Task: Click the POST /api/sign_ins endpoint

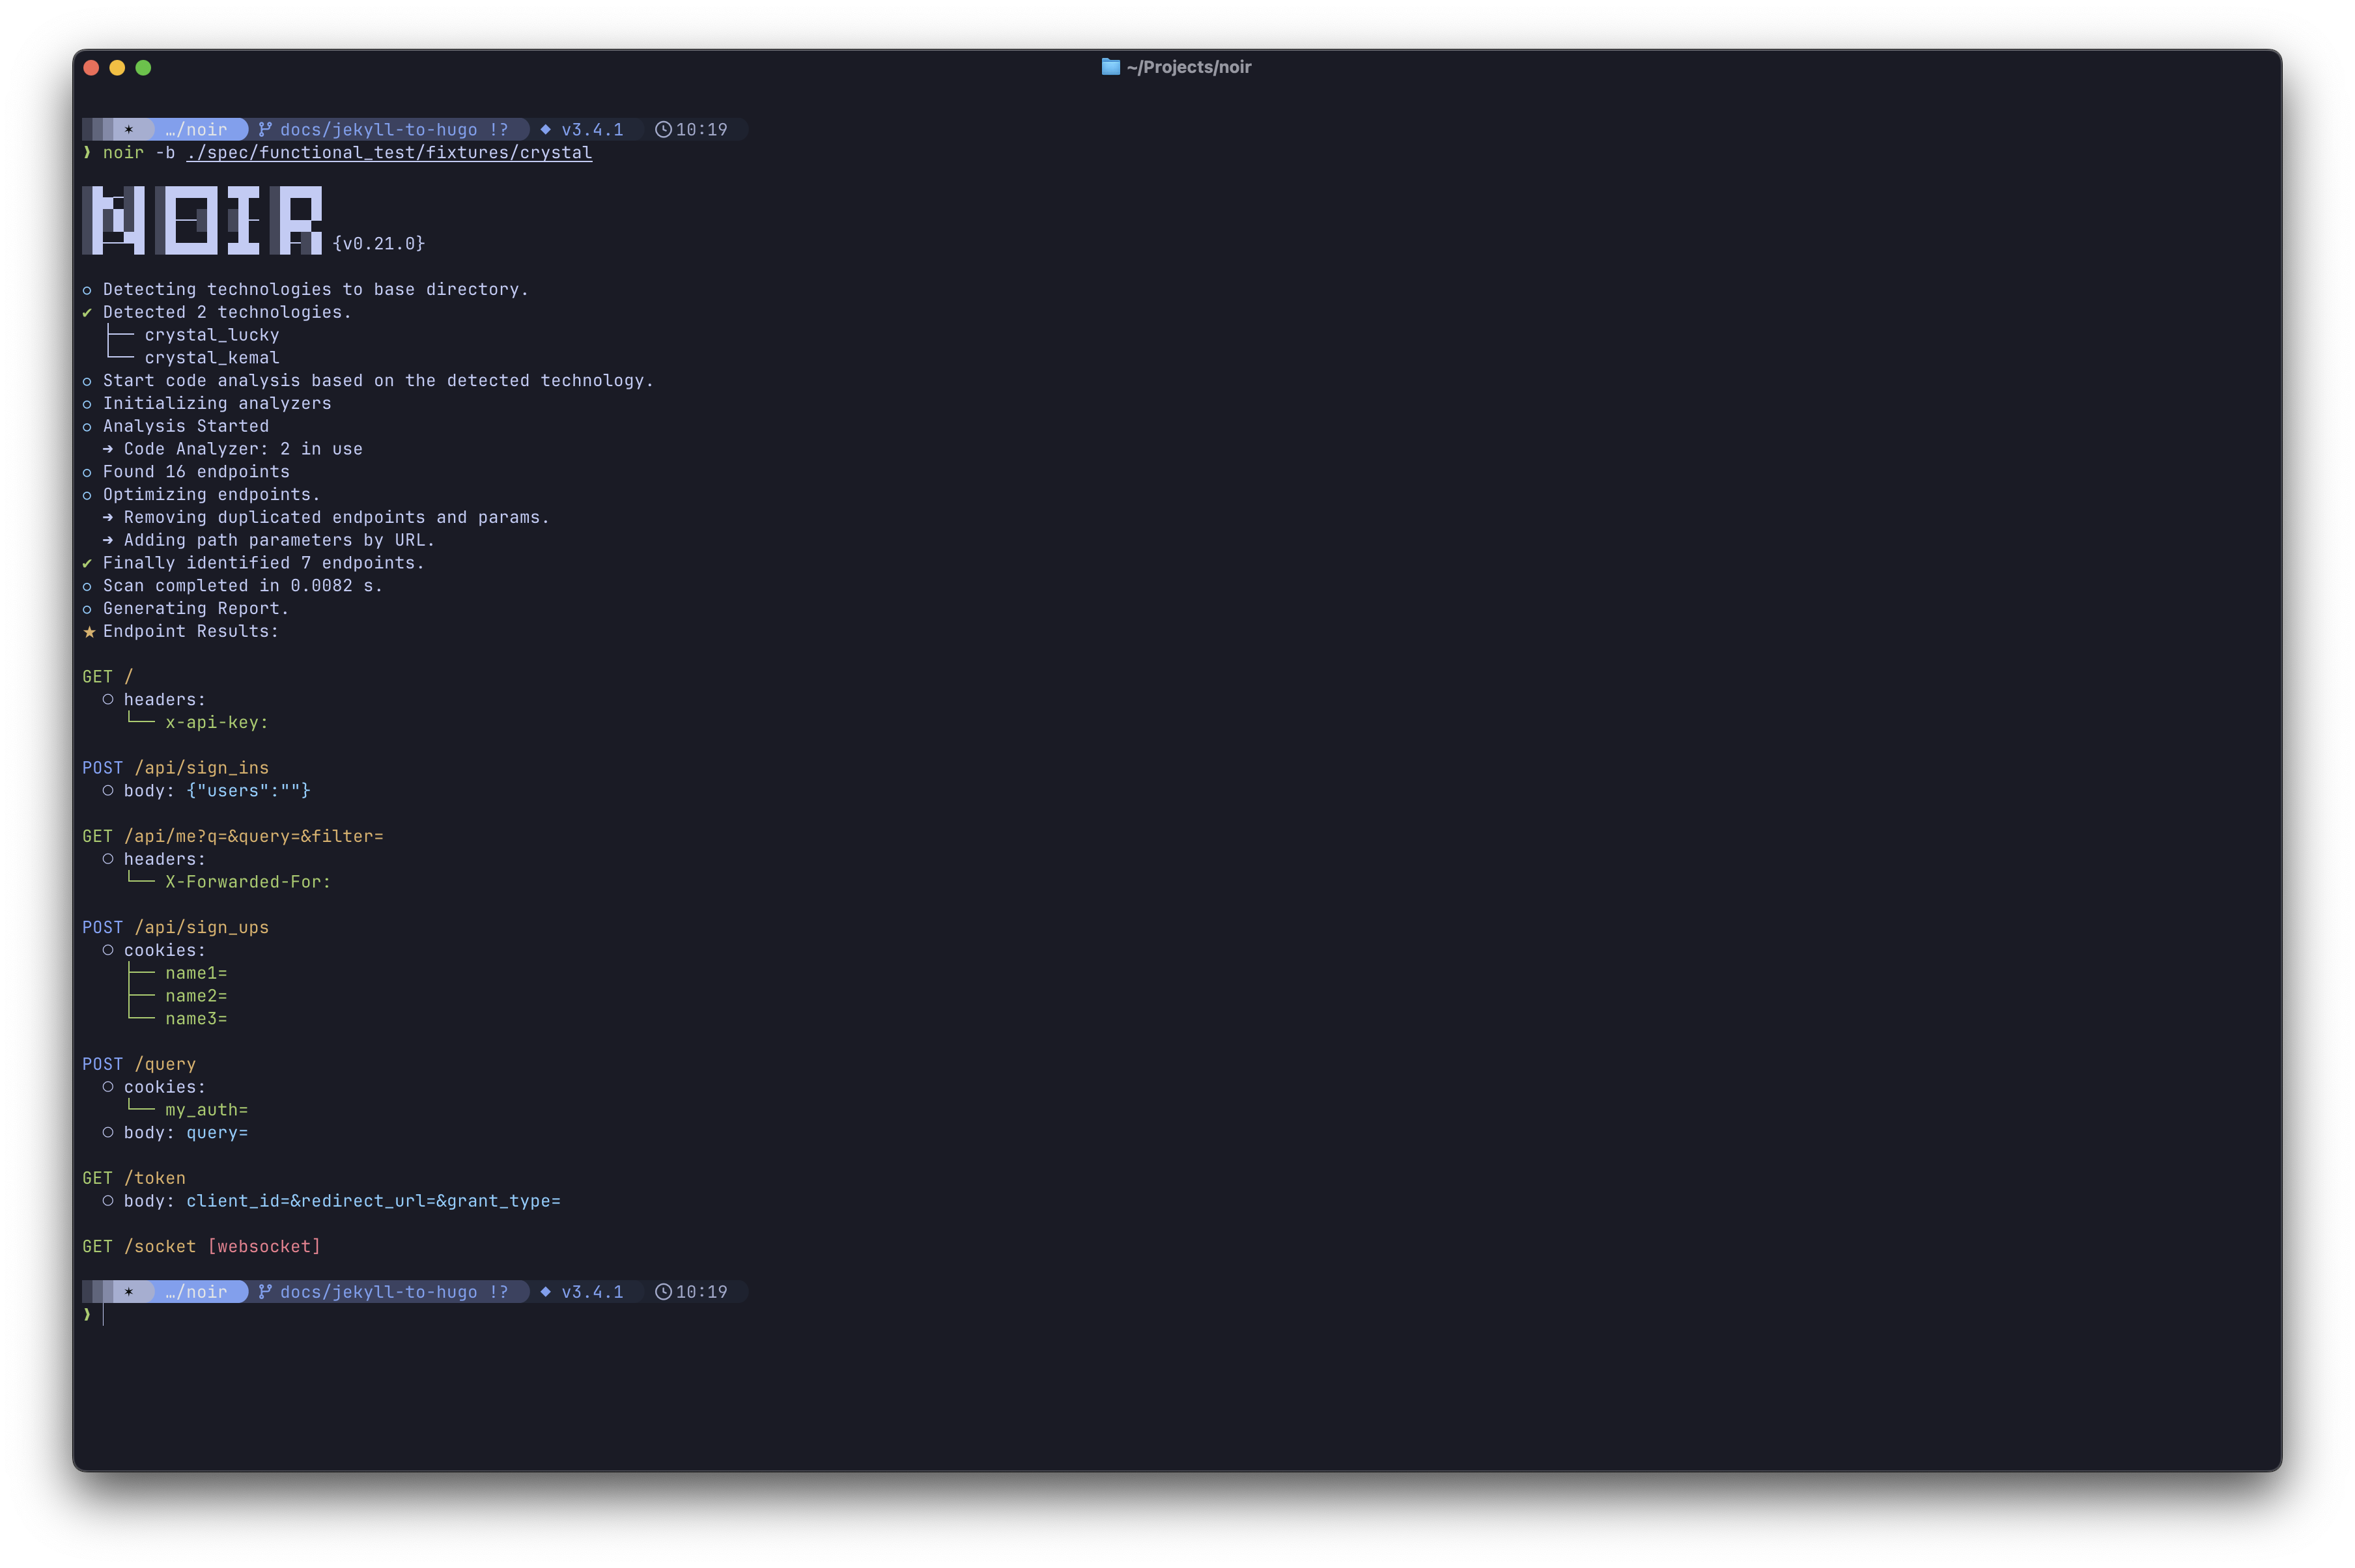Action: (175, 768)
